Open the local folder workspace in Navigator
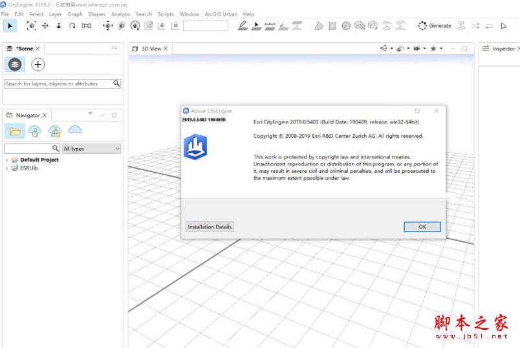Viewport: 520px width, 348px height. click(x=15, y=131)
